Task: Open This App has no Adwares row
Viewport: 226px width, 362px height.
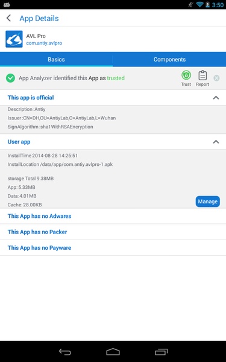Action: pyautogui.click(x=113, y=216)
